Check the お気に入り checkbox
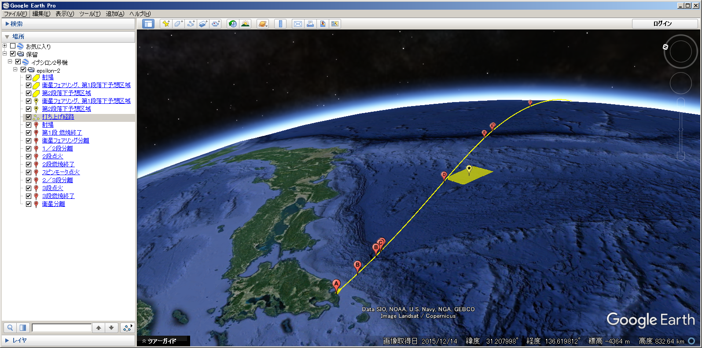This screenshot has width=702, height=348. click(x=13, y=46)
